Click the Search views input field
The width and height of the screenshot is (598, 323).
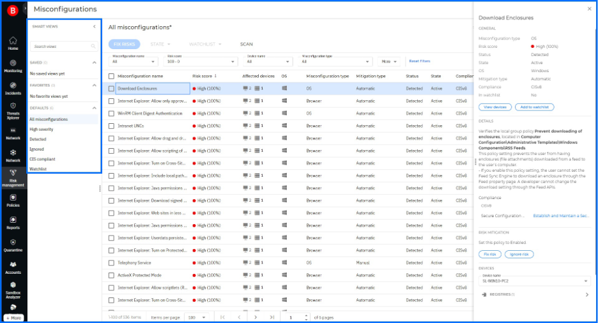click(59, 47)
